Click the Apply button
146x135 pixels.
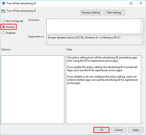coord(136,130)
